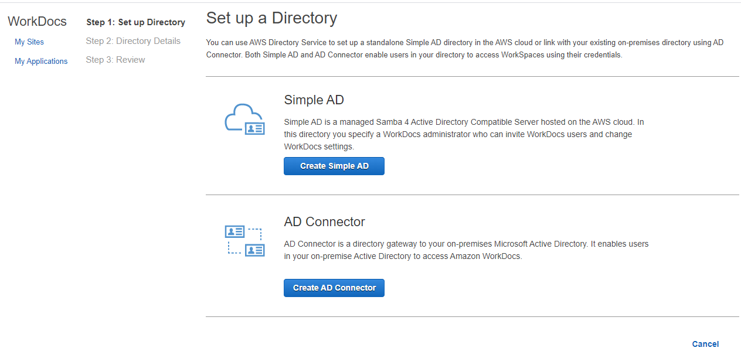Image resolution: width=741 pixels, height=358 pixels.
Task: Click the AD Connector description paragraph
Action: (466, 250)
